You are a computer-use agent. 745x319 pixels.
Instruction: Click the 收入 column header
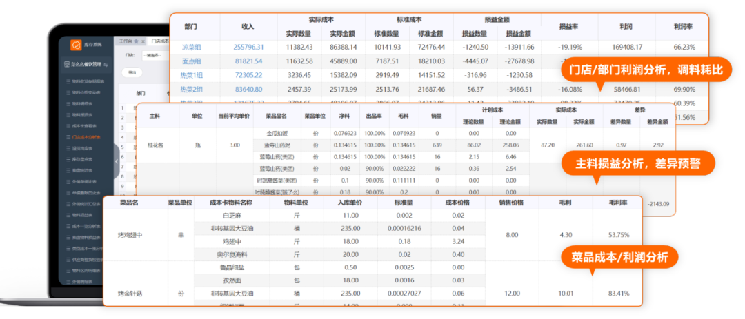tap(248, 27)
